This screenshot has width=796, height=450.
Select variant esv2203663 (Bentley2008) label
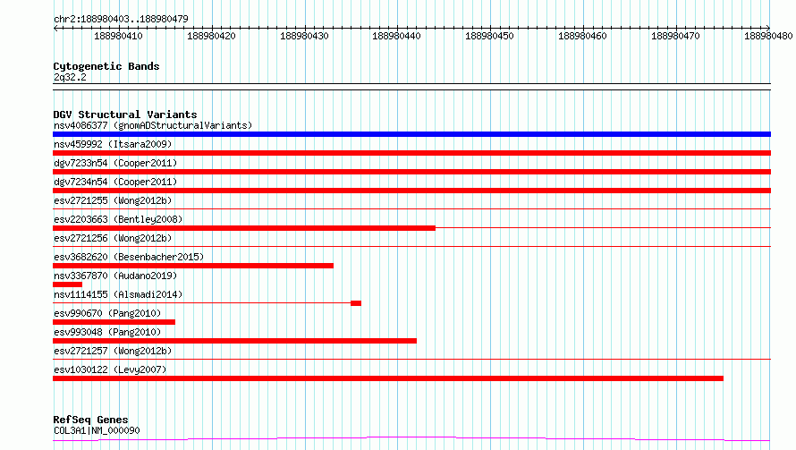click(118, 219)
